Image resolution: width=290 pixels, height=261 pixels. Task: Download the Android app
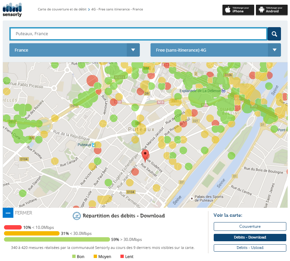coord(271,10)
